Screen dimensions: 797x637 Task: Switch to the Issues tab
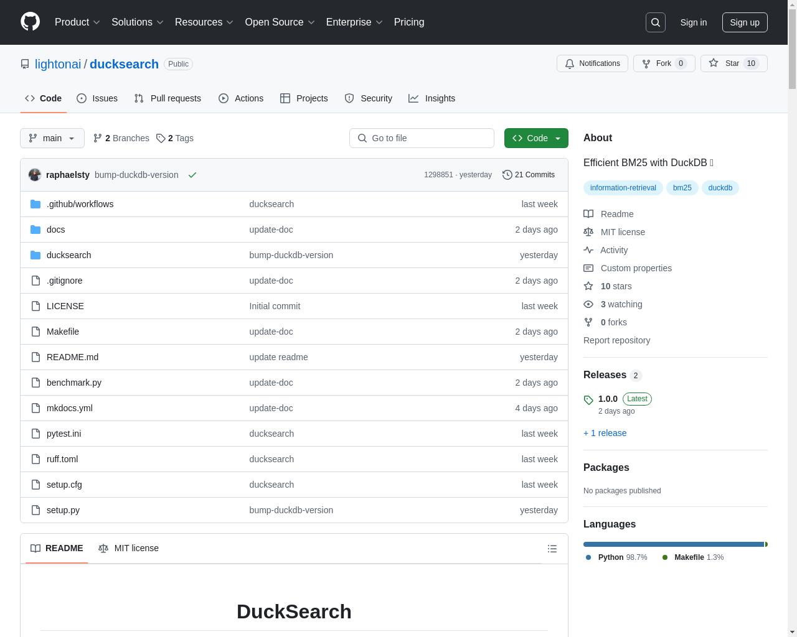pyautogui.click(x=97, y=98)
